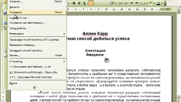Viewport: 181px width, 102px height.
Task: Toggle bold formatting (Ж) in toolbar
Action: 74,3
